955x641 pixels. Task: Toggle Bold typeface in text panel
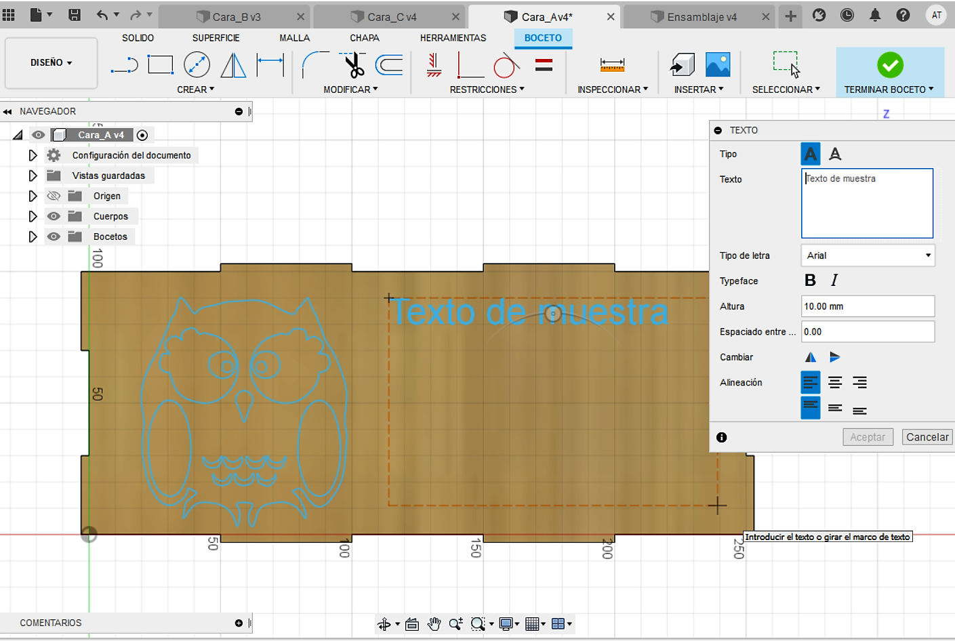[x=810, y=281]
